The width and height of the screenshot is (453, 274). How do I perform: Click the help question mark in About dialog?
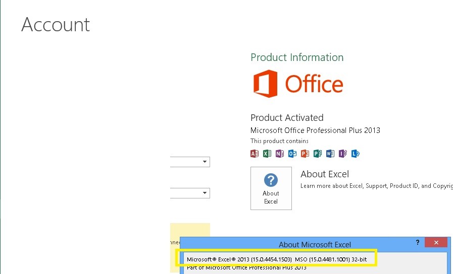(x=417, y=242)
